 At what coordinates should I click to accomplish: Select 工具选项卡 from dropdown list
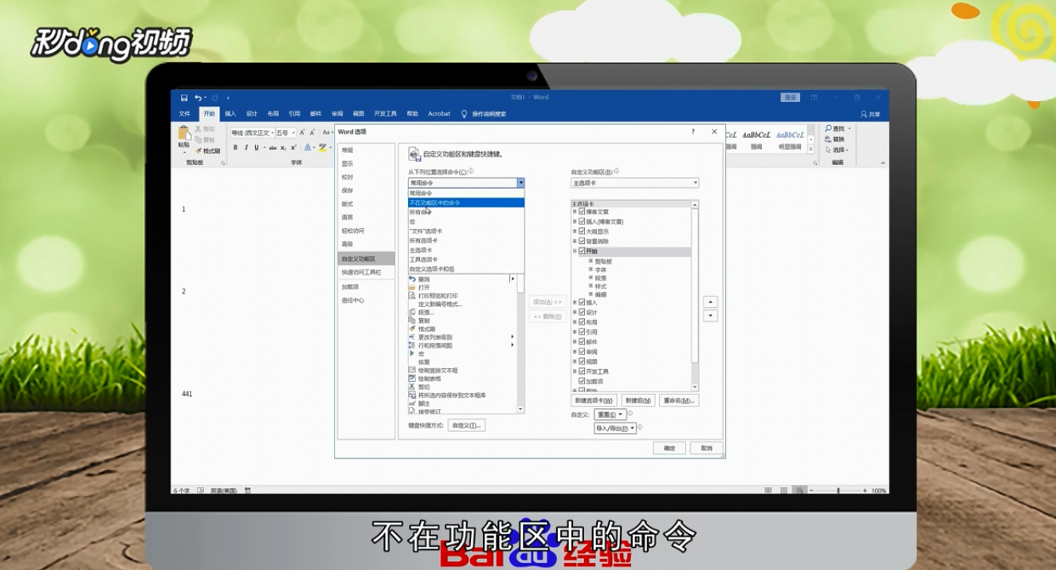click(466, 259)
